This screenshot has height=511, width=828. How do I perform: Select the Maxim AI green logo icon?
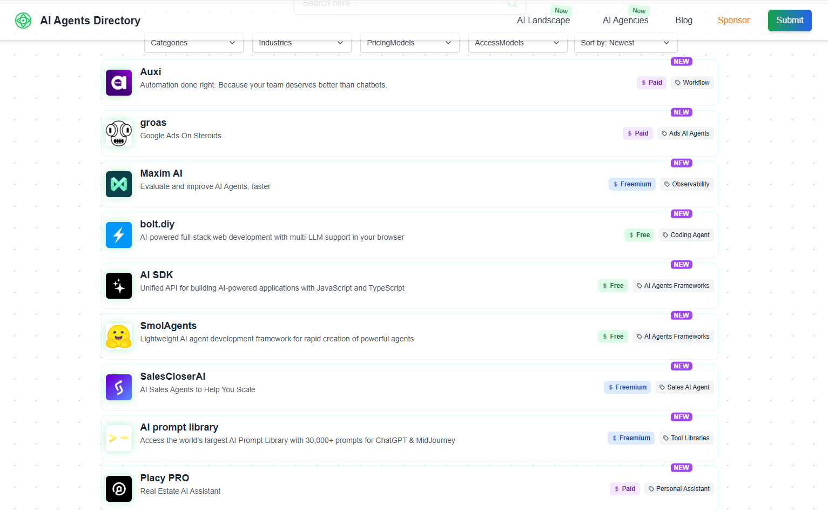[119, 184]
